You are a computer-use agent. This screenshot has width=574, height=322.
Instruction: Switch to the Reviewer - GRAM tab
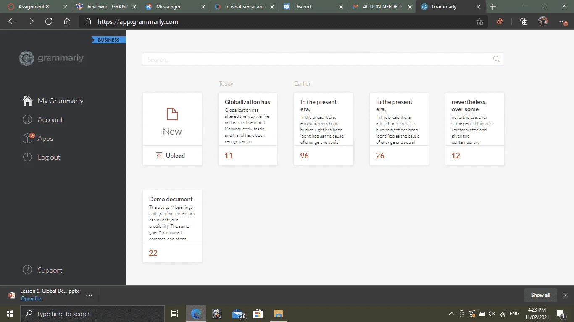(107, 7)
